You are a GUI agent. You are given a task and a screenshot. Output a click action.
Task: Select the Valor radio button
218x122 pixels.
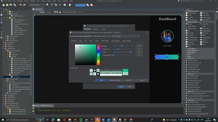pos(102,52)
